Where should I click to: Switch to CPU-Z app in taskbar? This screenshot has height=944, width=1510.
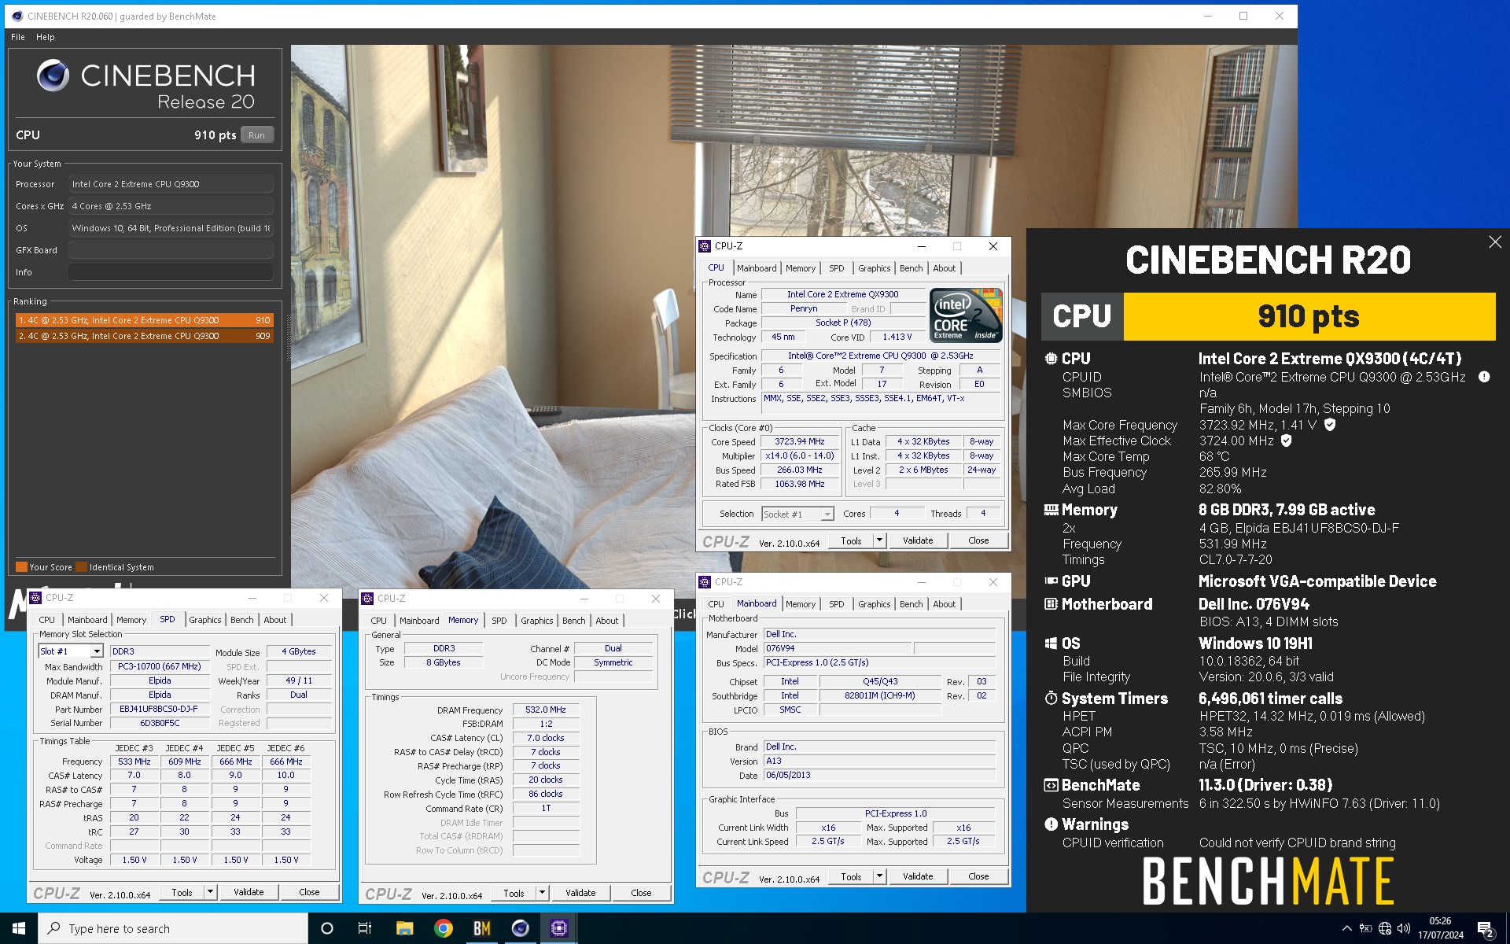[x=559, y=928]
